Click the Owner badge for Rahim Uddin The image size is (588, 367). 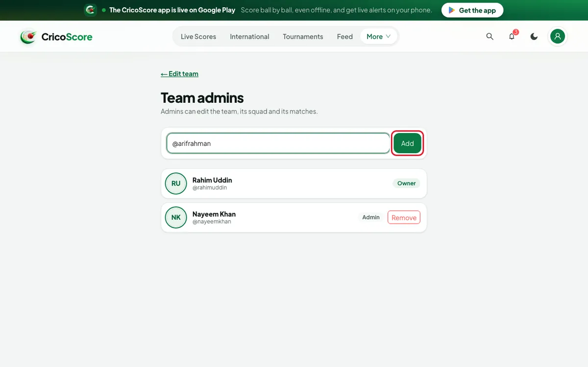(407, 183)
